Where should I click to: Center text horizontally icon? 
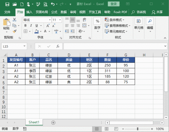[73, 26]
